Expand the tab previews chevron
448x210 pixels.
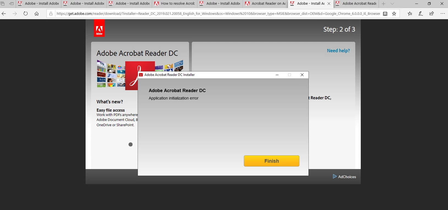392,4
